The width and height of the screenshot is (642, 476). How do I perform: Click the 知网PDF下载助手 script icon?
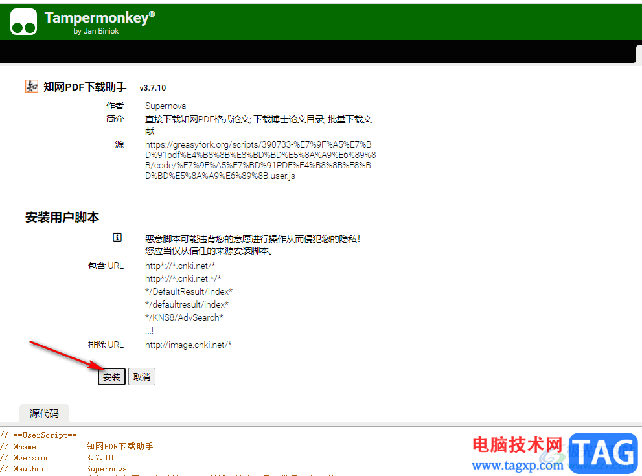click(32, 86)
